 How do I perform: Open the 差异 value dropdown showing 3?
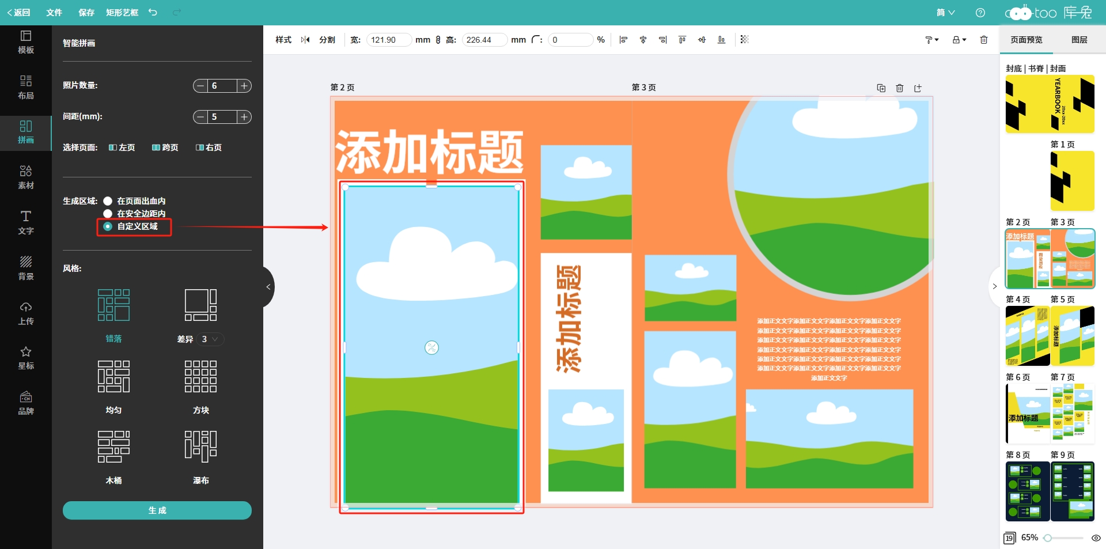point(210,339)
